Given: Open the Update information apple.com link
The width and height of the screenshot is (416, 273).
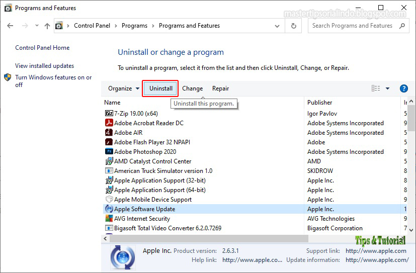Looking at the screenshot, I should pyautogui.click(x=377, y=260).
